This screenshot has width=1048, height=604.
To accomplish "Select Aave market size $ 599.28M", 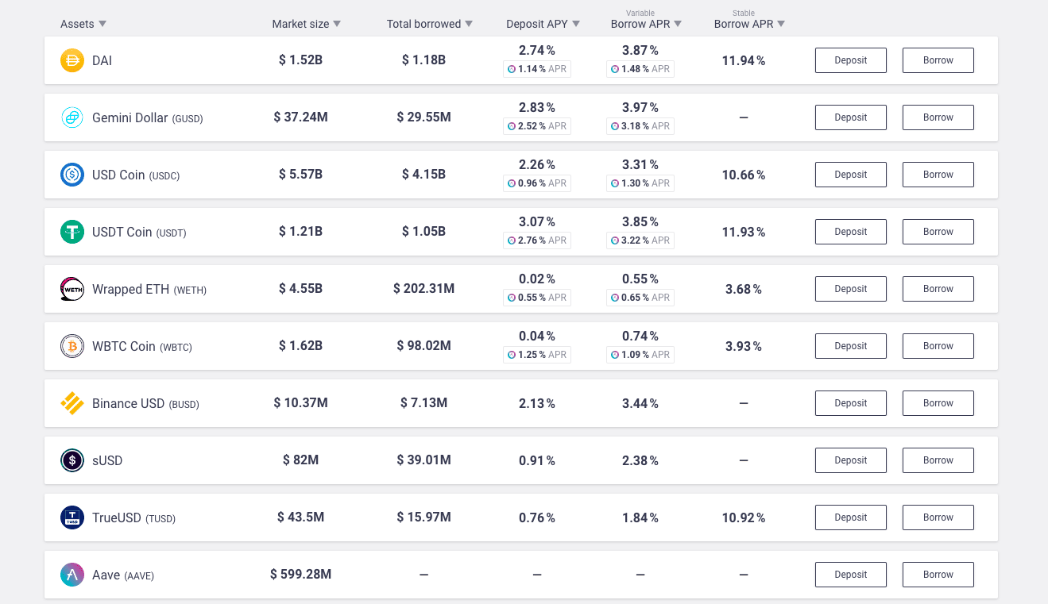I will pyautogui.click(x=300, y=575).
